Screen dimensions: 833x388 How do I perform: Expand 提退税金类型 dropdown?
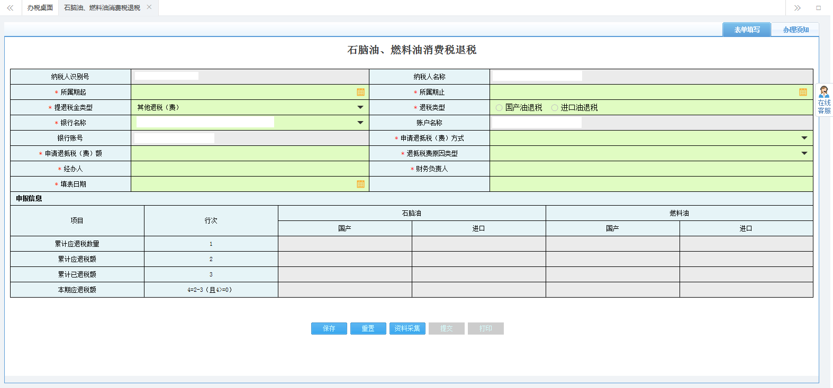(x=360, y=107)
